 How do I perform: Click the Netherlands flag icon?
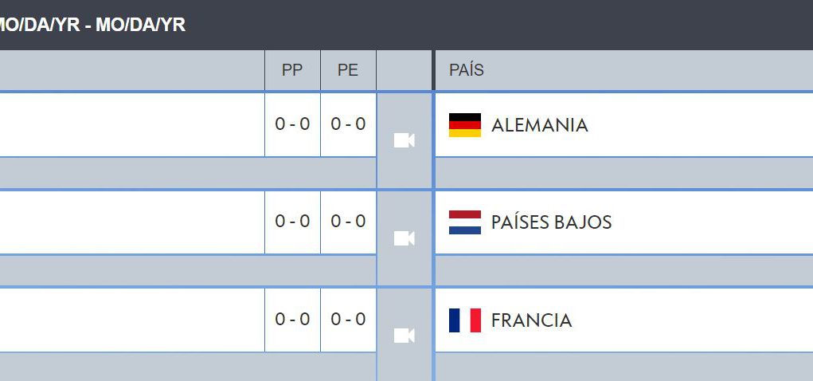coord(465,222)
